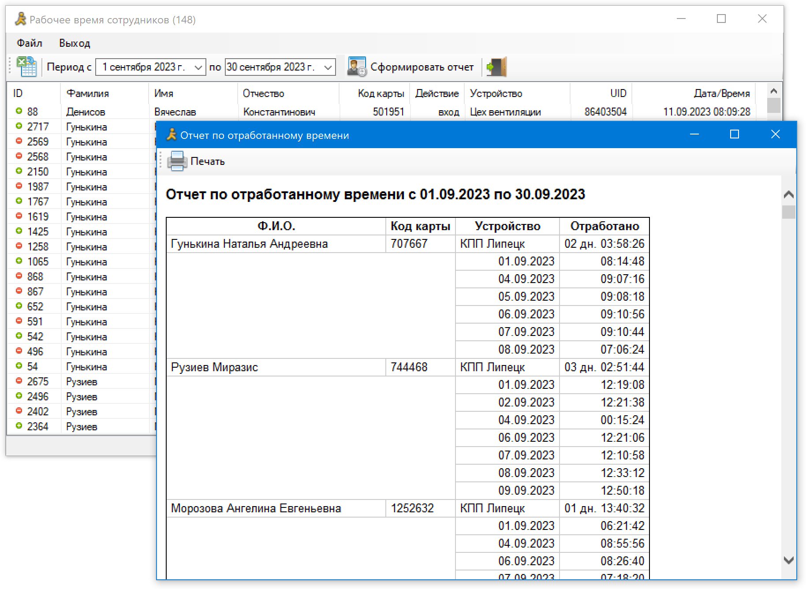Click red exit icon for ID 2675
This screenshot has width=806, height=589.
pos(19,381)
